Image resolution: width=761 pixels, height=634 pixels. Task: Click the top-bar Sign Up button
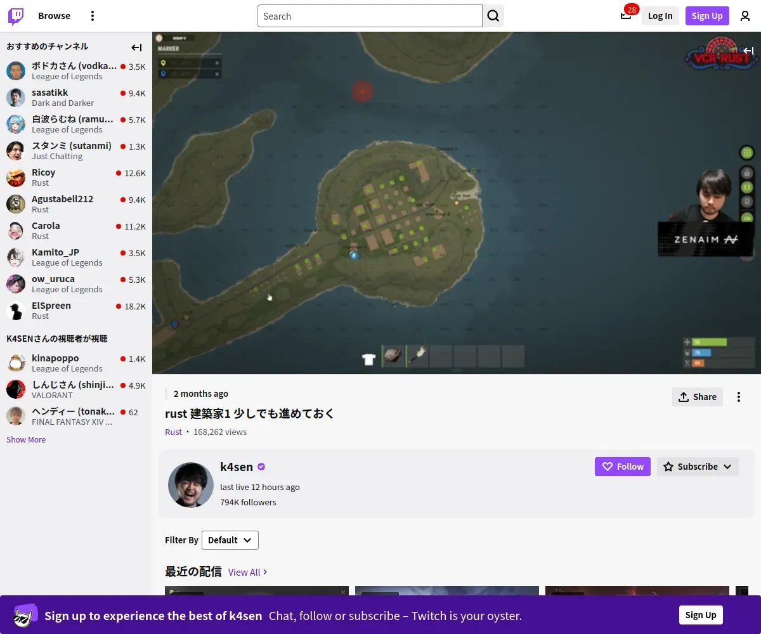click(x=707, y=16)
